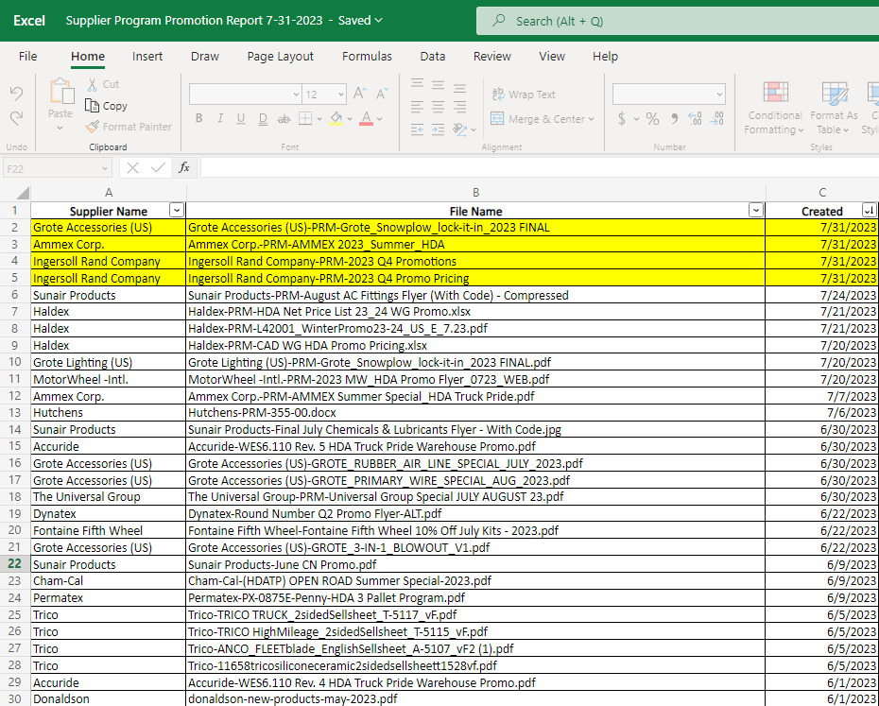Open the Supplier Name filter dropdown
This screenshot has width=879, height=706.
[x=177, y=211]
